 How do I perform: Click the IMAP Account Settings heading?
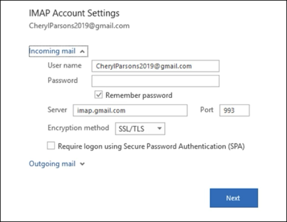click(x=74, y=13)
